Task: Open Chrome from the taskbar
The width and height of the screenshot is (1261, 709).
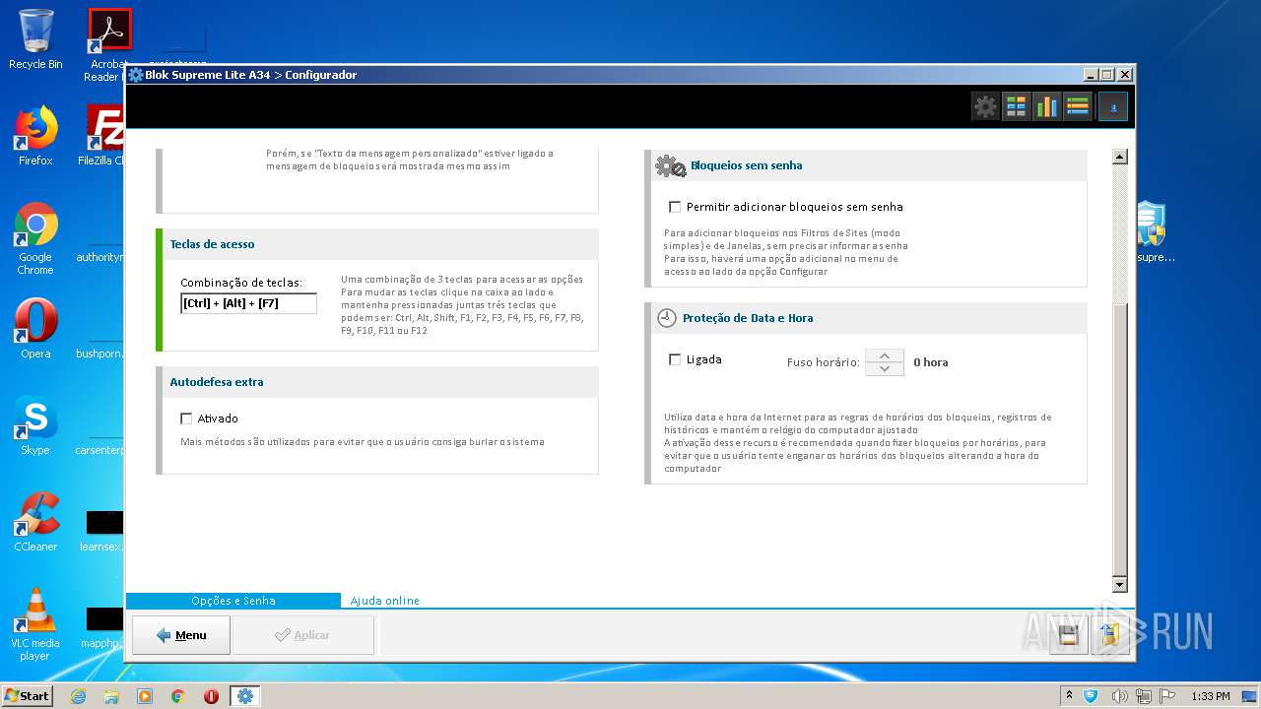Action: 178,696
